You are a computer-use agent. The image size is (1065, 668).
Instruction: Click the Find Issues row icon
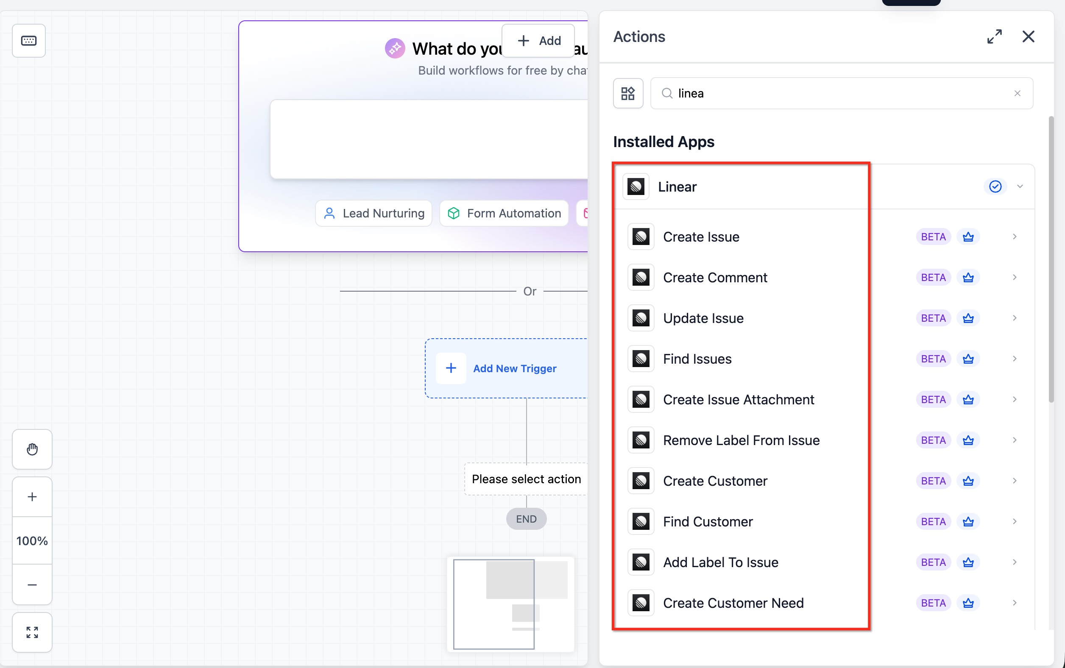tap(641, 359)
